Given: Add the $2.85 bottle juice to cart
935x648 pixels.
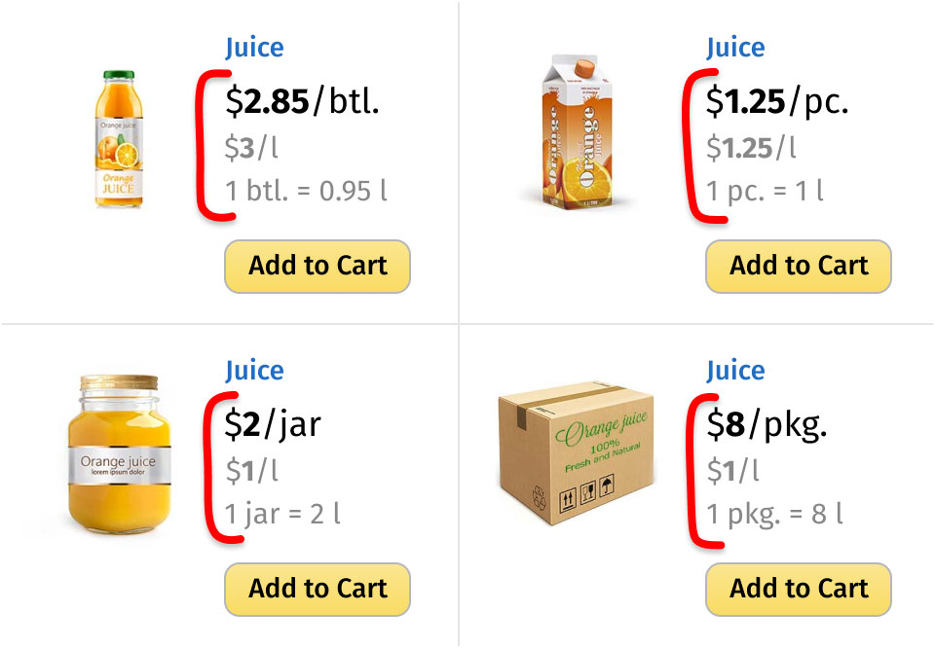Looking at the screenshot, I should (x=318, y=267).
